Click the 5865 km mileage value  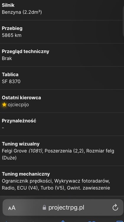click(x=12, y=35)
